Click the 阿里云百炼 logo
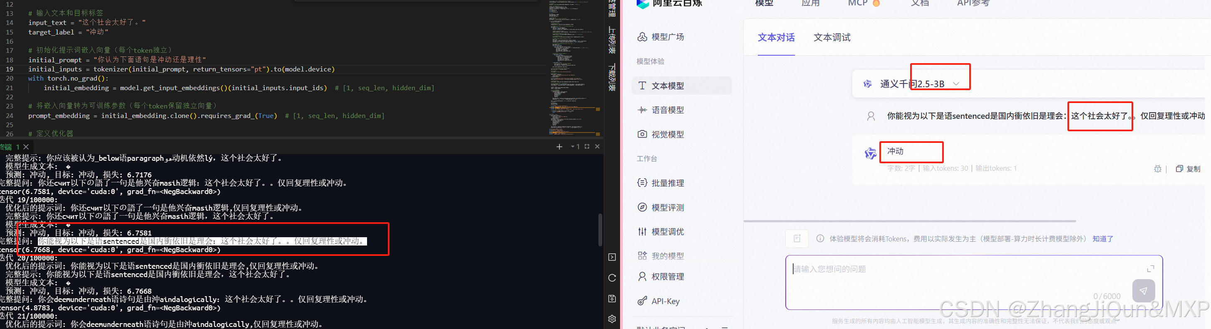The height and width of the screenshot is (329, 1211). click(x=669, y=4)
